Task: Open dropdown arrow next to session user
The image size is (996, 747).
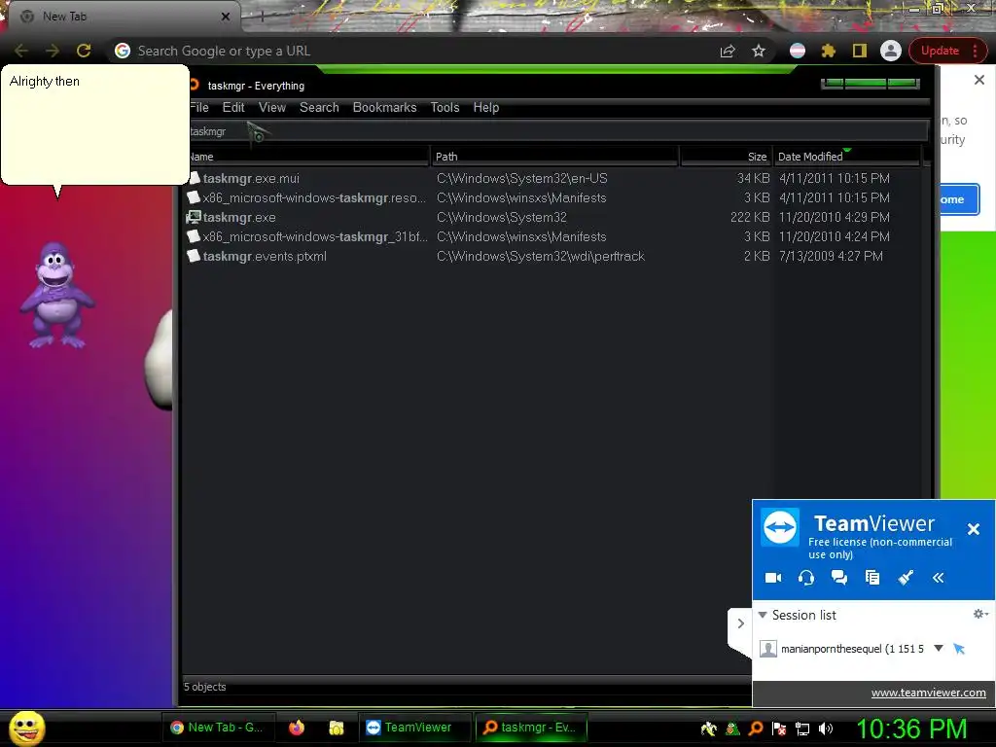Action: [x=939, y=648]
